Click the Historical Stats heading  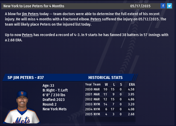pyautogui.click(x=105, y=78)
